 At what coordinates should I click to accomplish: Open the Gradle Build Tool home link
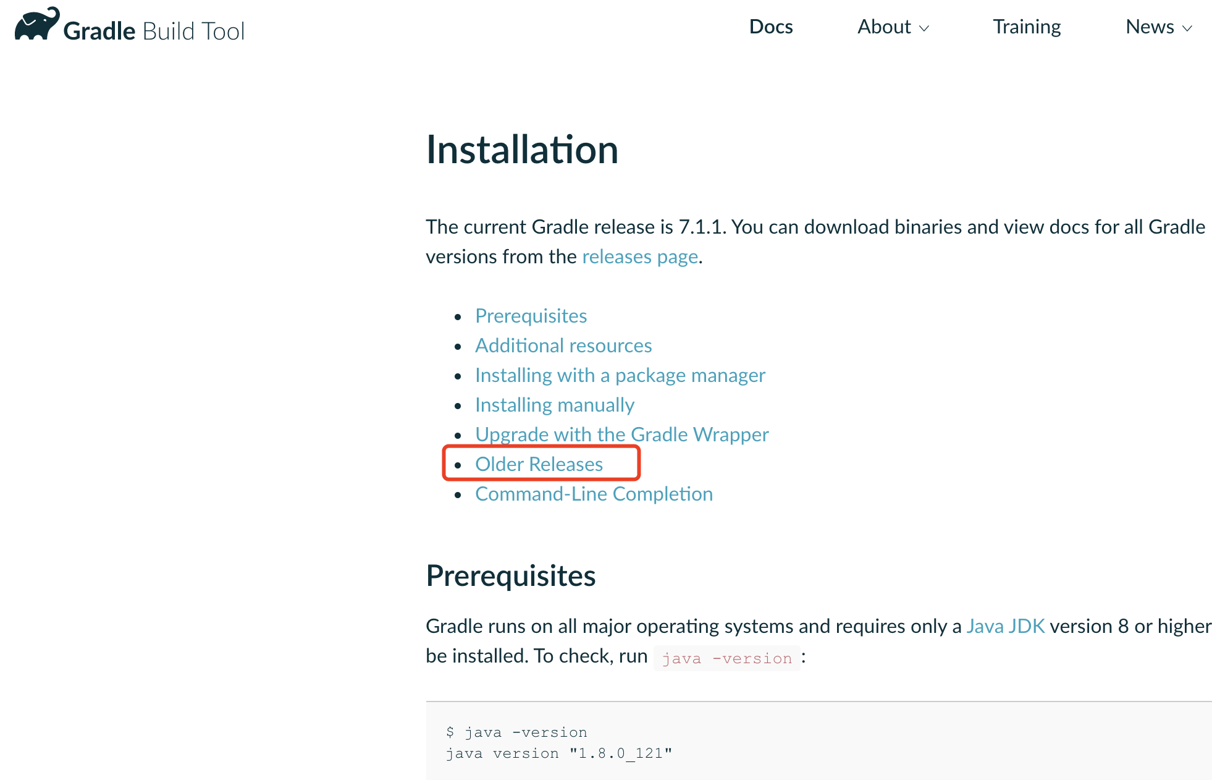click(x=154, y=31)
